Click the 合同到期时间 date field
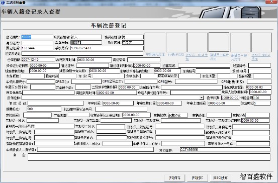The height and width of the screenshot is (183, 278). [95, 60]
